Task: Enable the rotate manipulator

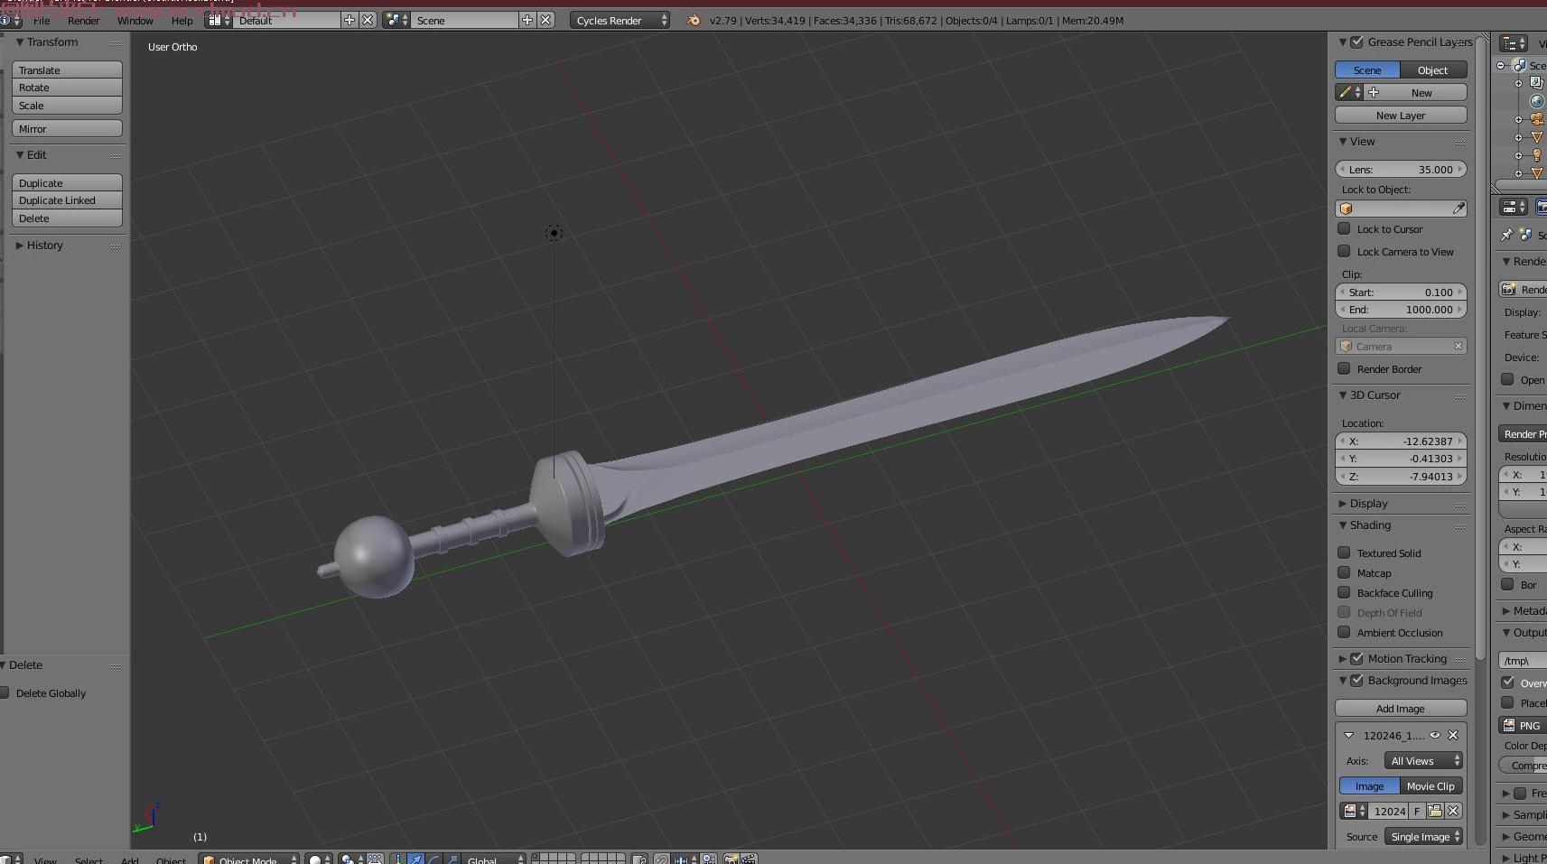Action: 434,859
